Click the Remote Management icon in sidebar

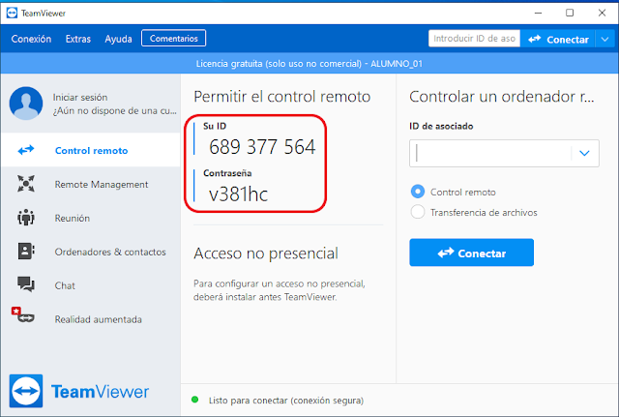click(x=26, y=184)
